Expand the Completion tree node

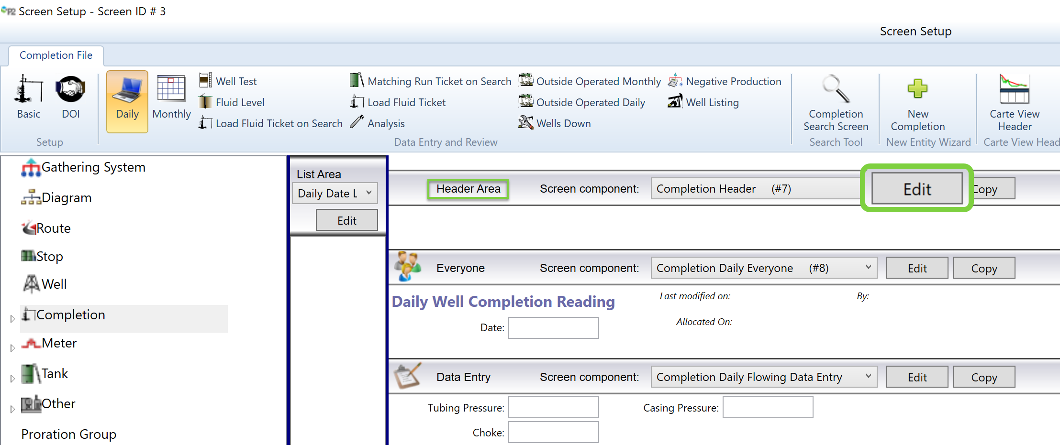tap(12, 319)
